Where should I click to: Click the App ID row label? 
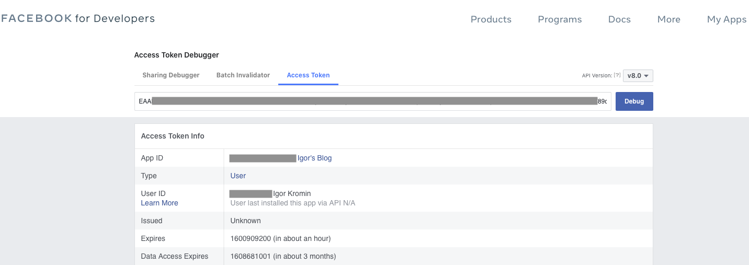152,158
